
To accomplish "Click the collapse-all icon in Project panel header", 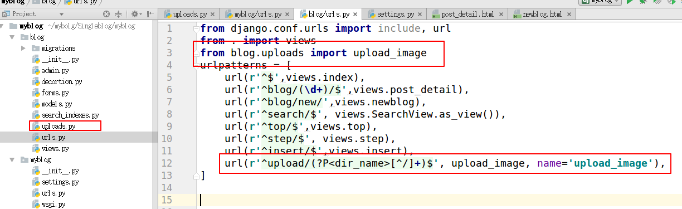I will coord(119,13).
